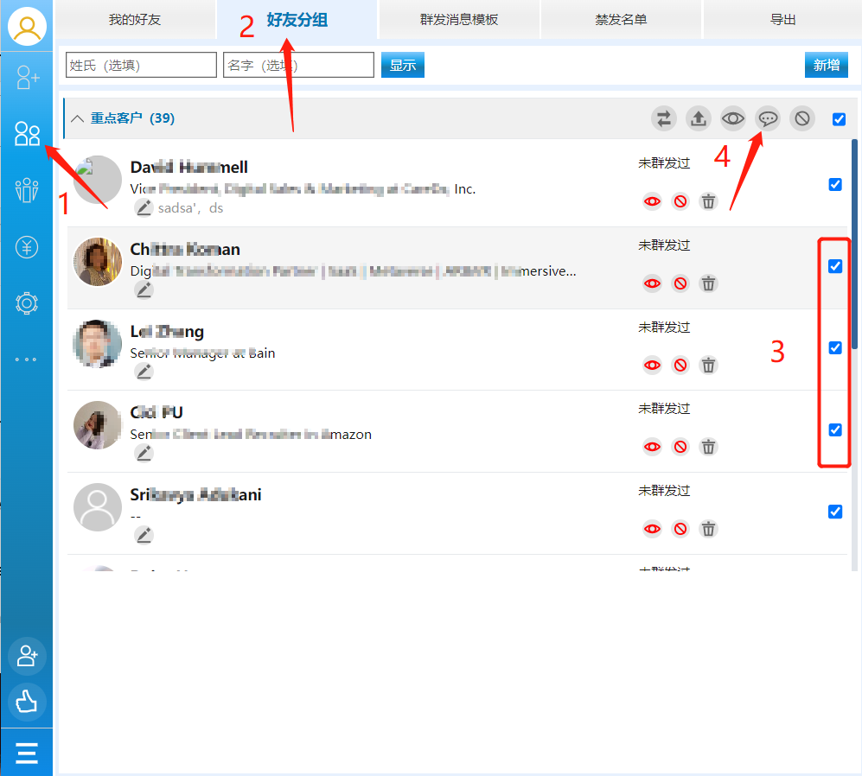Click the 姓氏 input field
The width and height of the screenshot is (862, 776).
point(141,65)
